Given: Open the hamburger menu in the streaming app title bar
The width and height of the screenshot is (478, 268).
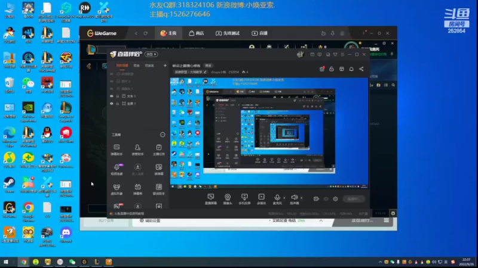Looking at the screenshot, I should click(342, 54).
